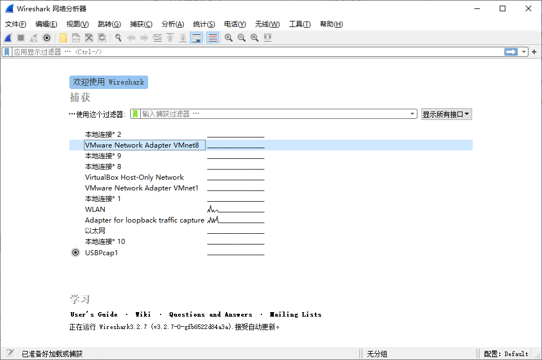
Task: Open the Questions and Answers link
Action: coord(211,314)
